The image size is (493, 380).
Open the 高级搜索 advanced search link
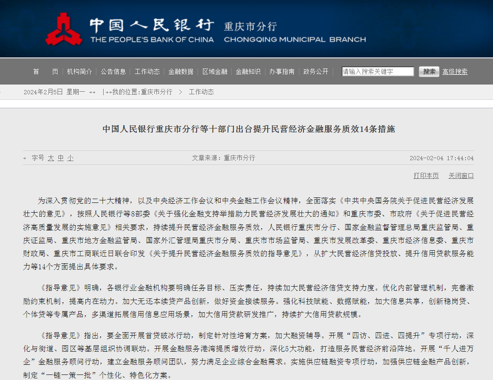[x=455, y=71]
